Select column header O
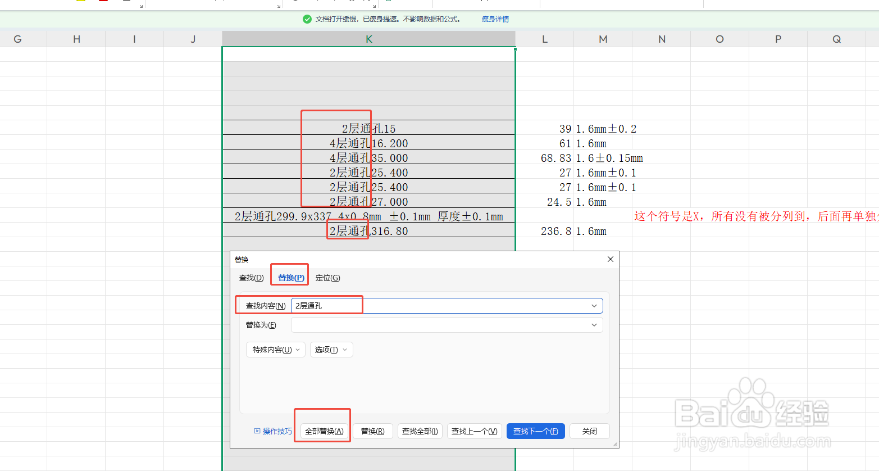 click(720, 39)
